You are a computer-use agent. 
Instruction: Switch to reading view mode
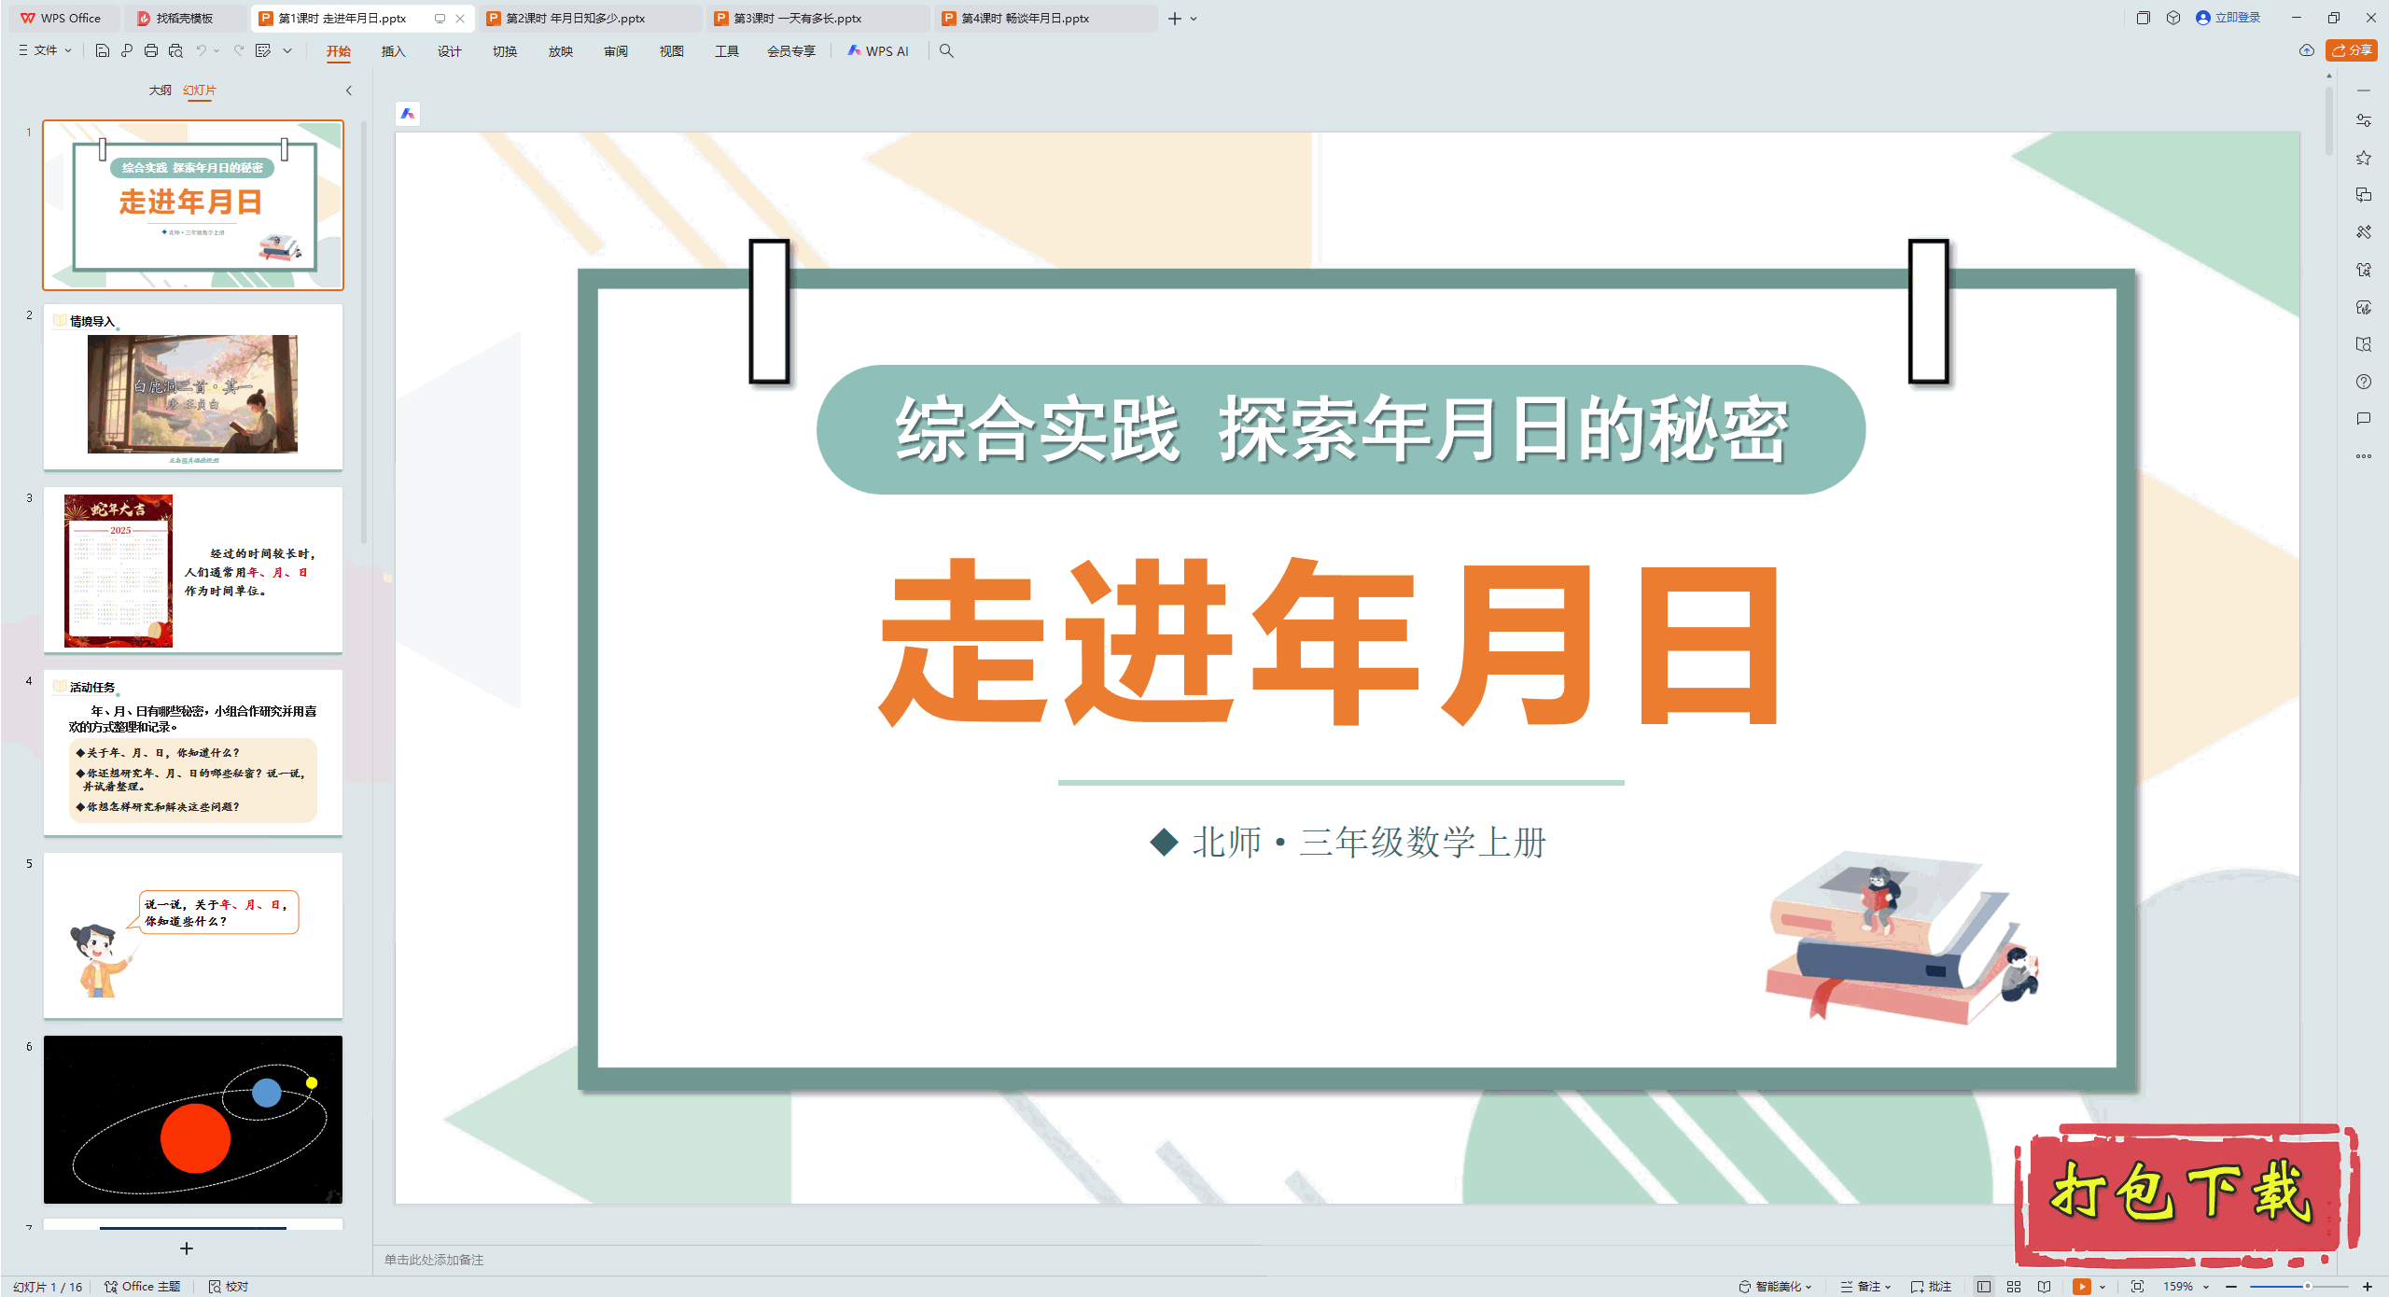2045,1286
